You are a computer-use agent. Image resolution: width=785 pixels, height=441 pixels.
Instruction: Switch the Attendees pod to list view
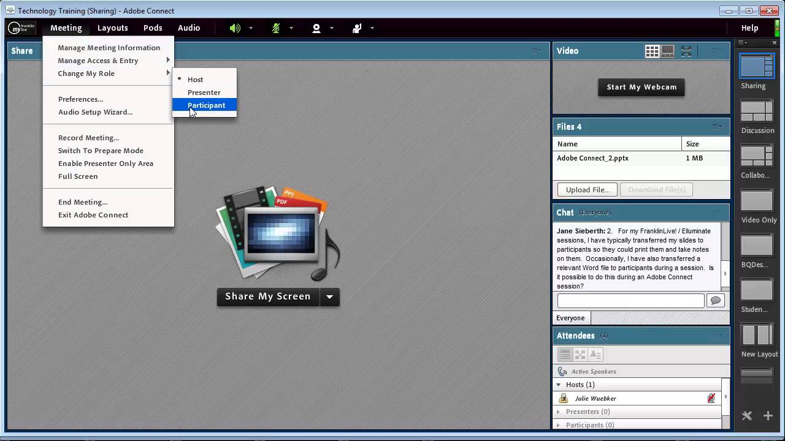(x=565, y=355)
